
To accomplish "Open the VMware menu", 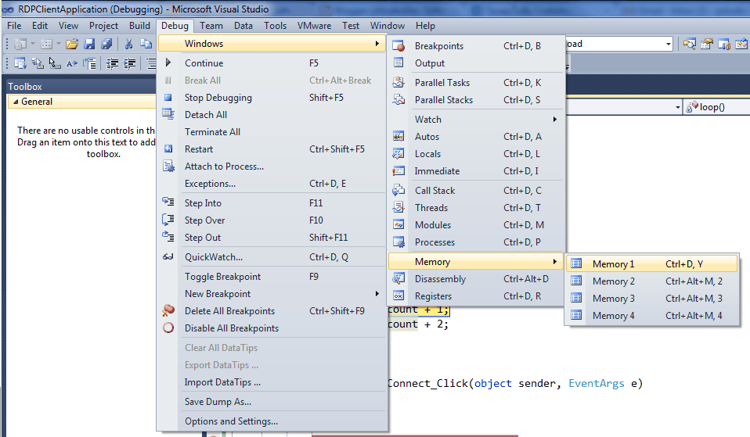I will tap(314, 26).
